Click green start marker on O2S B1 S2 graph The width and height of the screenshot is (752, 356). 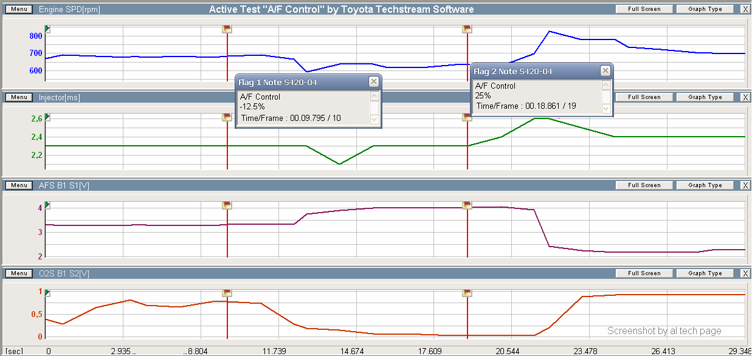(x=47, y=293)
